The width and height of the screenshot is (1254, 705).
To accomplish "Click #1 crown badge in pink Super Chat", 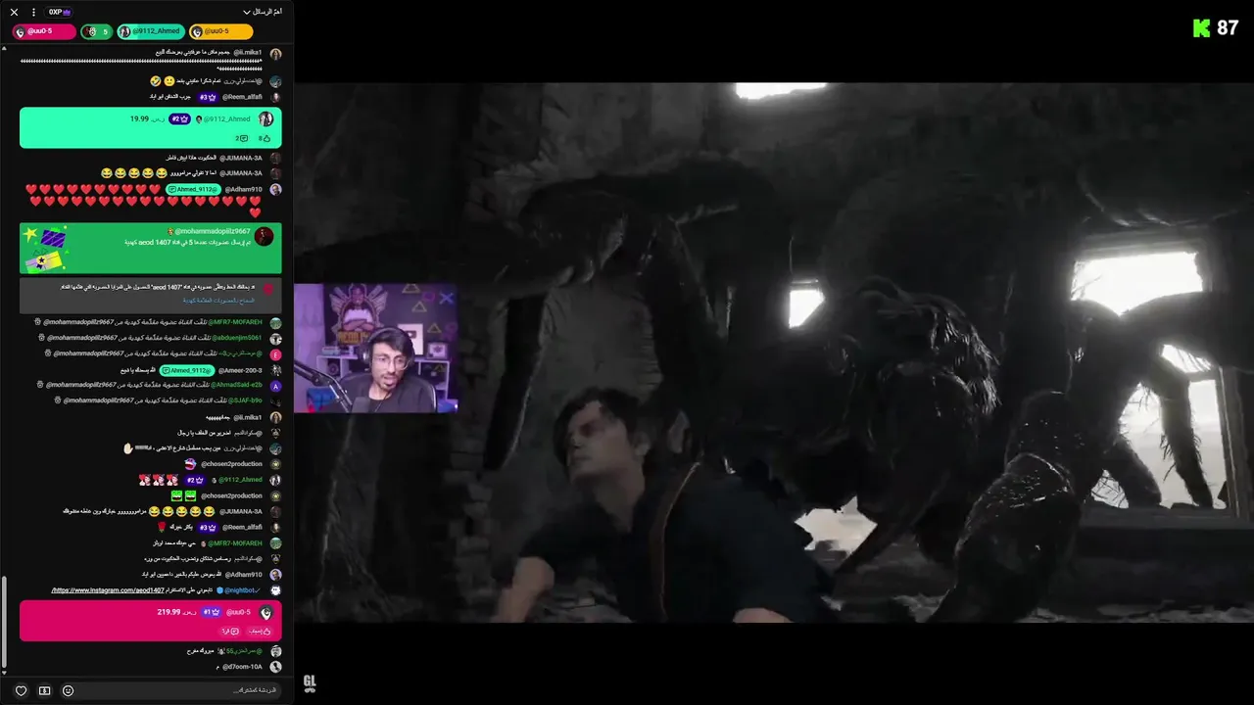I will (212, 612).
